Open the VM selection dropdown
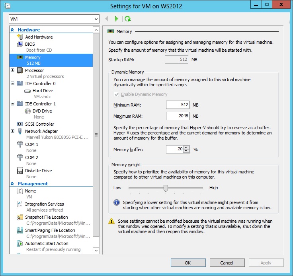 [96, 19]
